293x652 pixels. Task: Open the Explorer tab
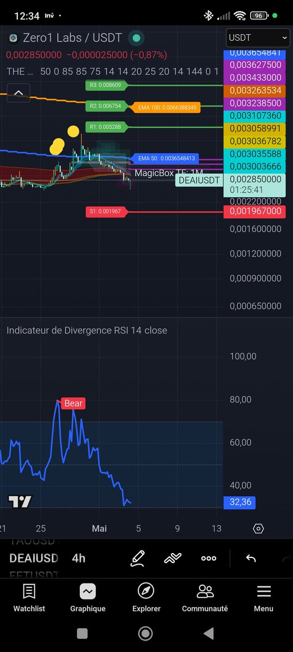point(146,598)
